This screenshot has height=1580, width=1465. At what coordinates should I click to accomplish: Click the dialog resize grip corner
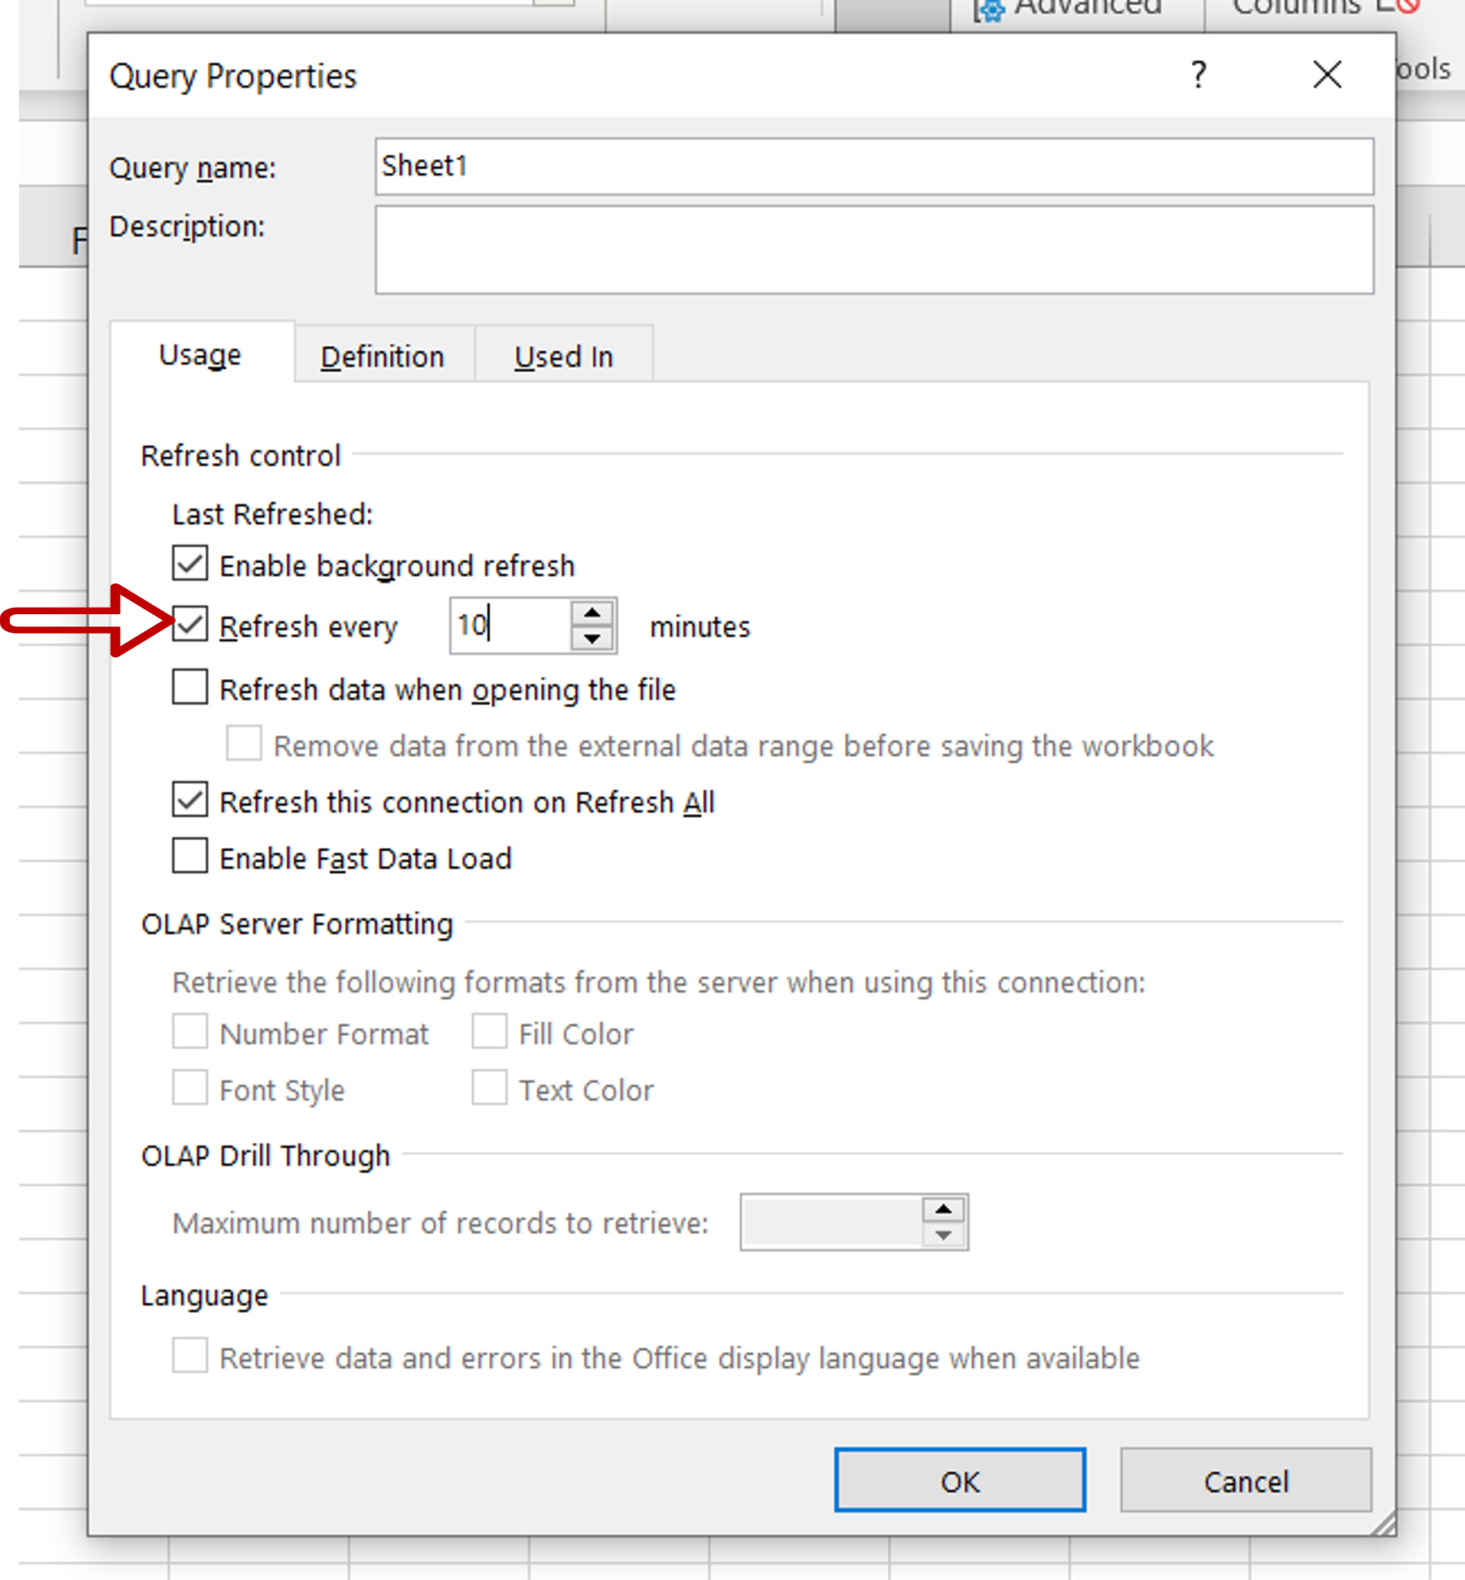point(1383,1524)
